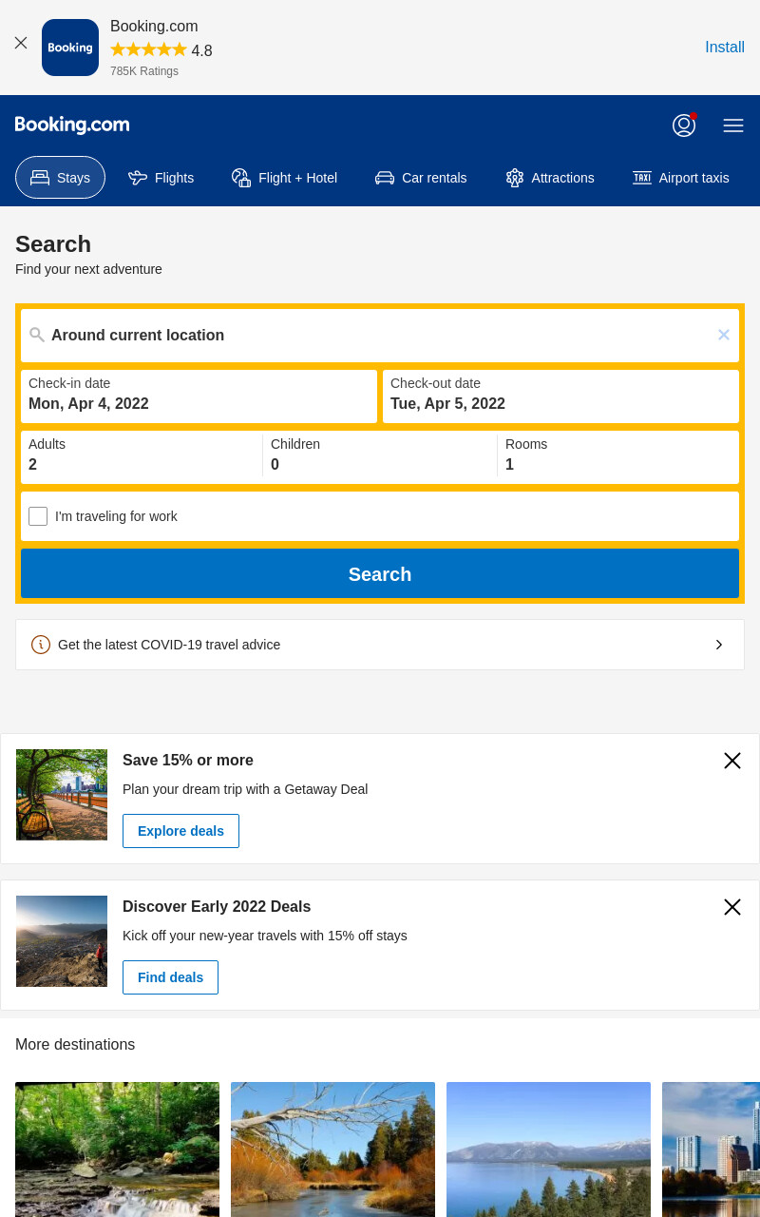This screenshot has width=760, height=1217.
Task: Select the Car rentals tab
Action: (421, 178)
